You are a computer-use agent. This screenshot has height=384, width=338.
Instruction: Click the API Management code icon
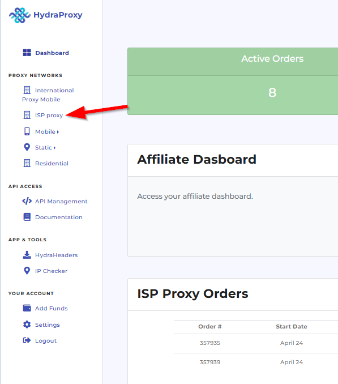coord(27,201)
